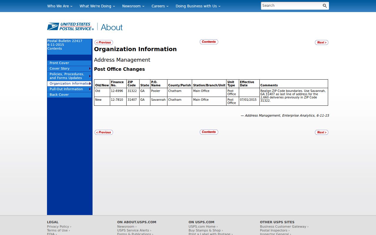The image size is (376, 235).
Task: Open Buy Stamps & Shop link
Action: coord(206,230)
